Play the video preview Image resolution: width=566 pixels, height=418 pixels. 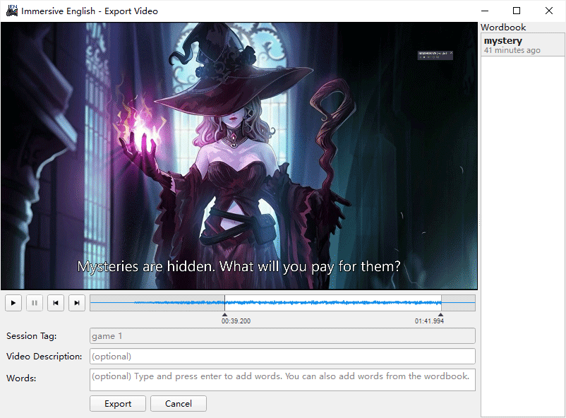point(13,302)
